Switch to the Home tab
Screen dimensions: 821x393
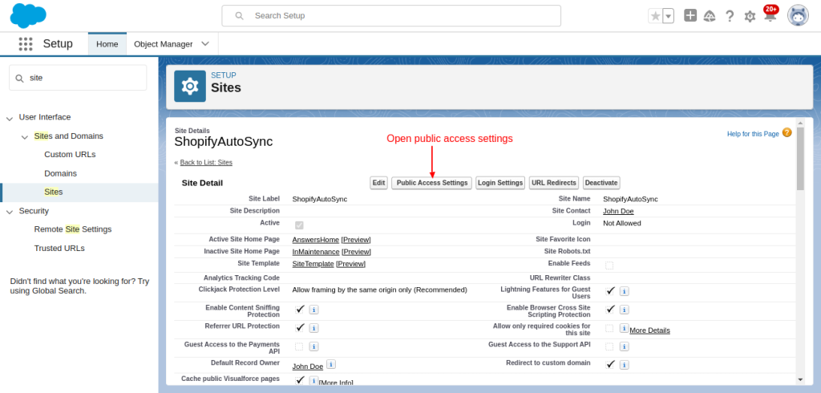107,44
